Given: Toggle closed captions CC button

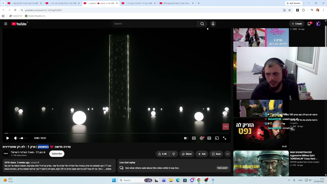Looking at the screenshot, I should [194, 138].
